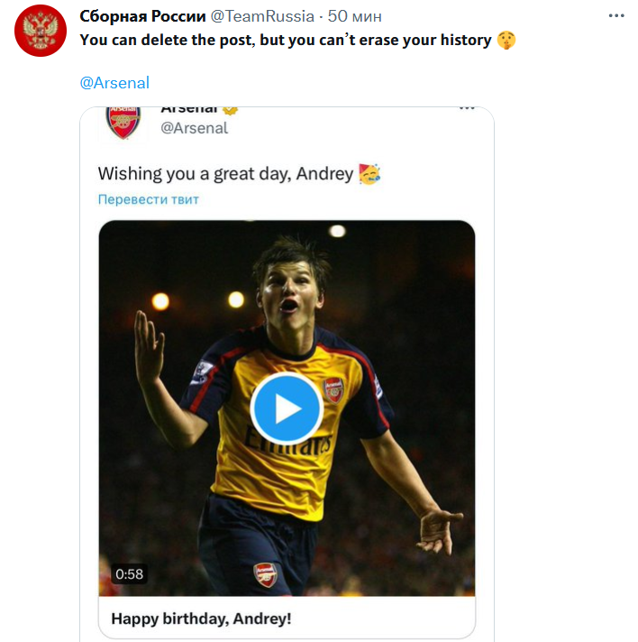Click the 0:58 video duration label
638x642 pixels.
(129, 573)
